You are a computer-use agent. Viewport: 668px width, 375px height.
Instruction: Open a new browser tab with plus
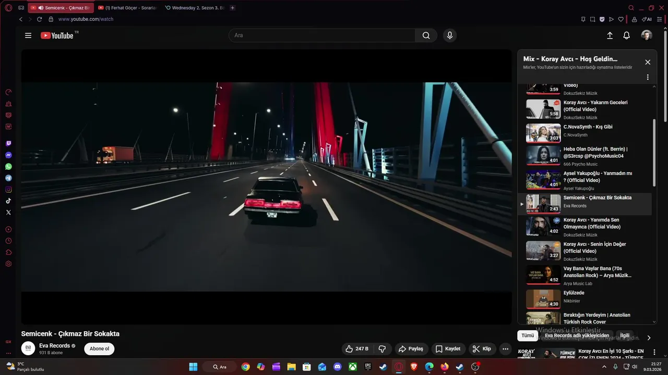(x=232, y=8)
